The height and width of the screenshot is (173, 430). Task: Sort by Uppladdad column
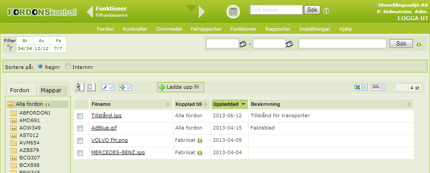click(229, 104)
